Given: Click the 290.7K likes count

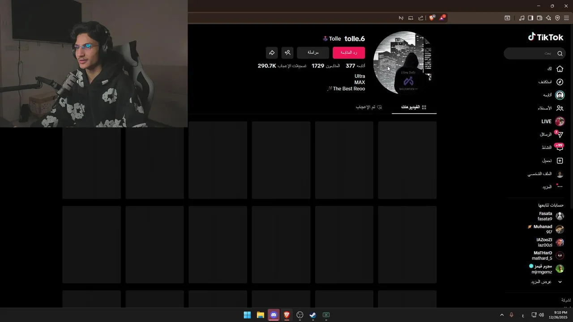Looking at the screenshot, I should tap(282, 66).
